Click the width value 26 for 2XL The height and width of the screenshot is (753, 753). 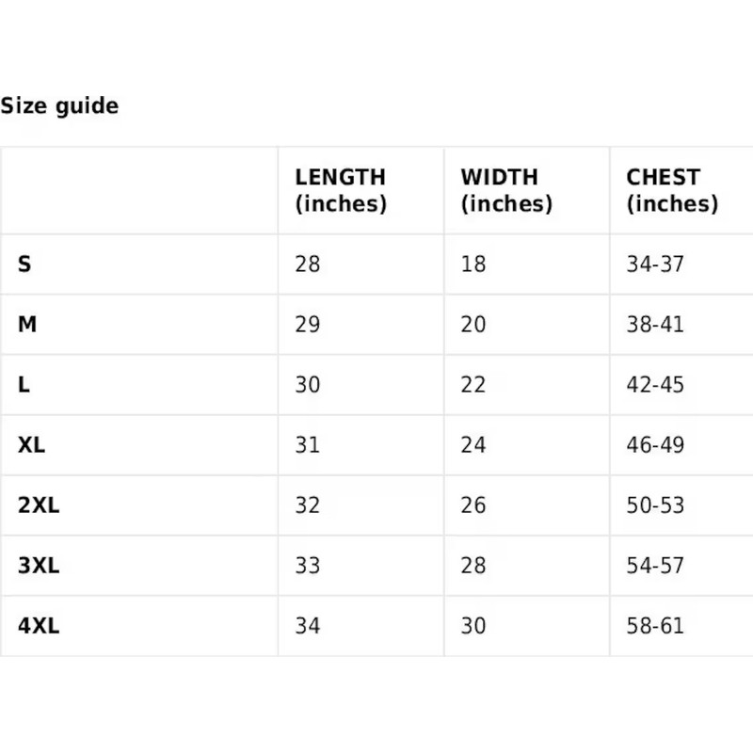pos(473,505)
